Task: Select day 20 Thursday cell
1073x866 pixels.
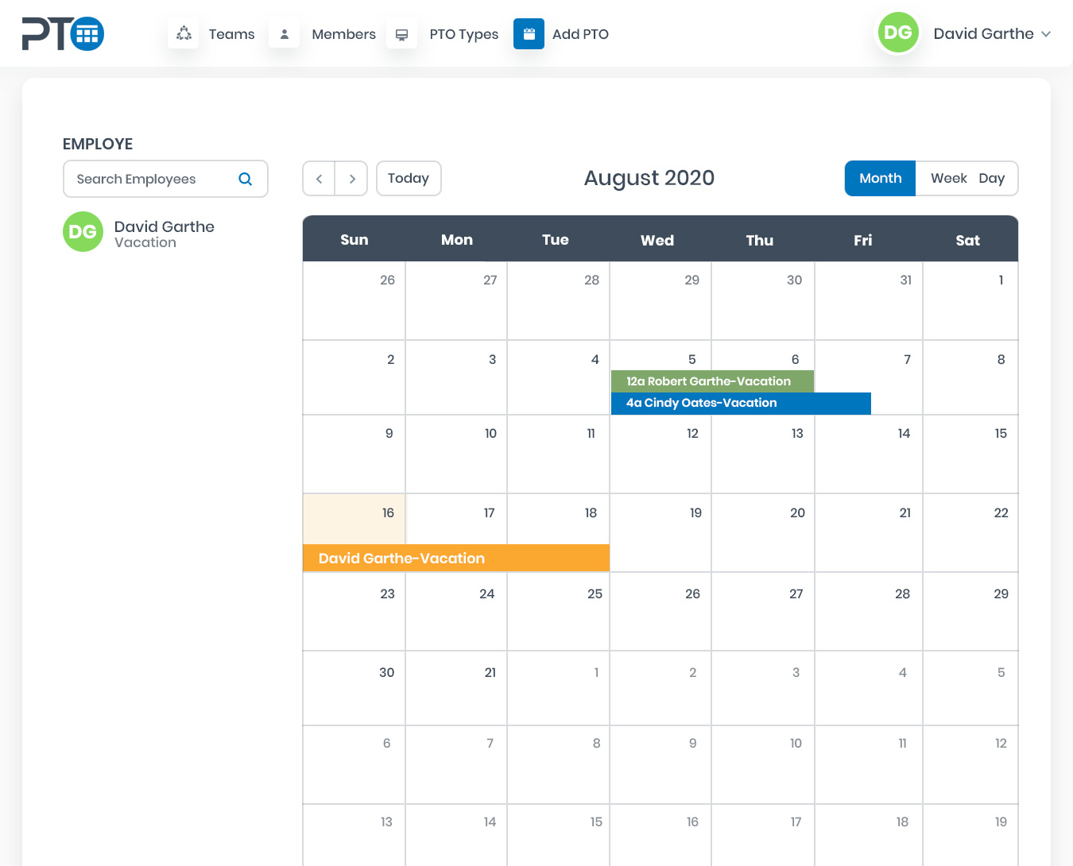Action: (x=763, y=532)
